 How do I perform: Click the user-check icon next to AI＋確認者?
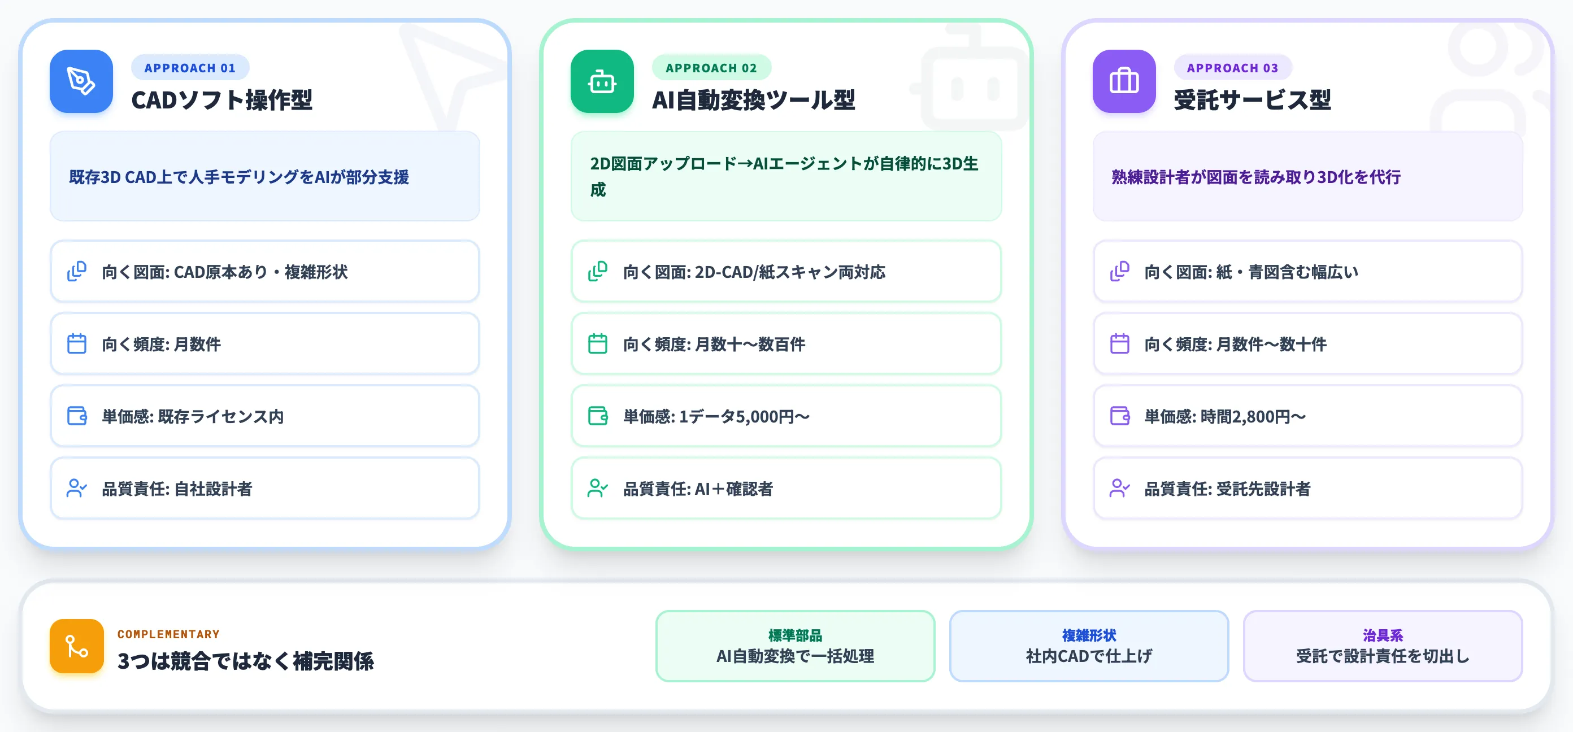click(x=598, y=489)
